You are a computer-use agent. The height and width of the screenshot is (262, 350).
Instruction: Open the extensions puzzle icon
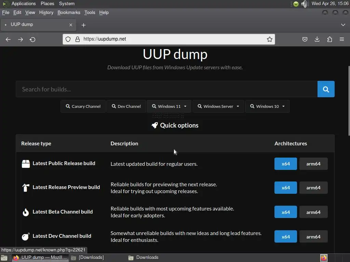click(329, 40)
